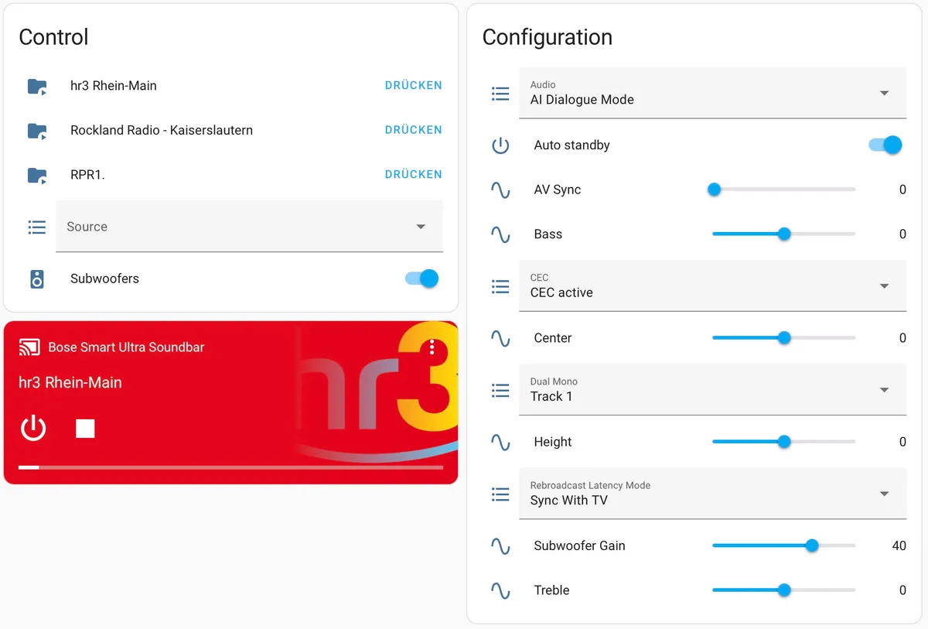Click the Bose Smart Ultra Soundbar title
928x629 pixels.
[x=126, y=347]
